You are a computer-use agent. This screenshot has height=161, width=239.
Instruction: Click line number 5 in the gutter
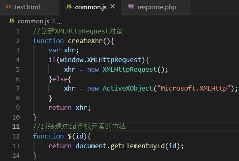tap(18, 69)
